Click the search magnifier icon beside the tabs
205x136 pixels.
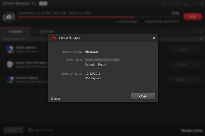[x=200, y=32]
